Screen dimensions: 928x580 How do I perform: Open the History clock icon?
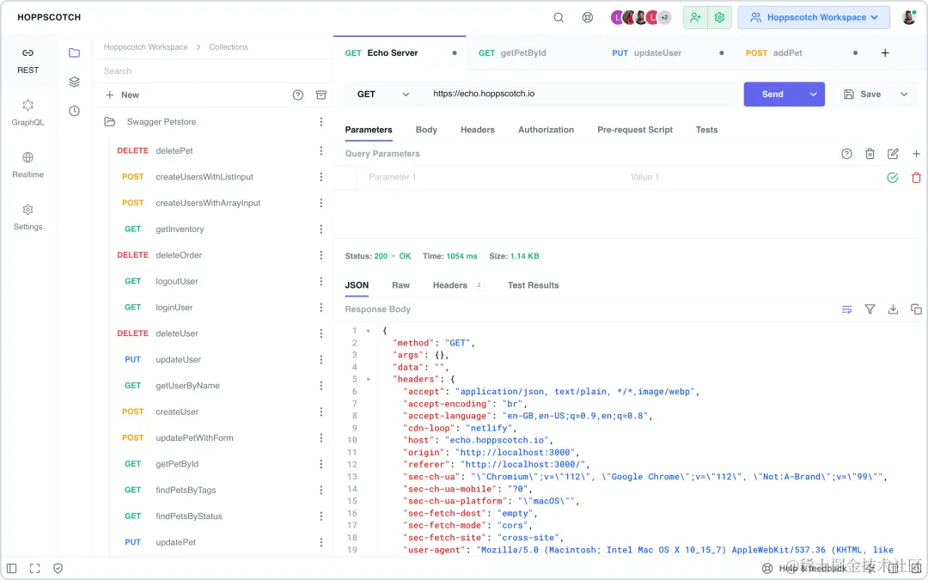[x=74, y=111]
